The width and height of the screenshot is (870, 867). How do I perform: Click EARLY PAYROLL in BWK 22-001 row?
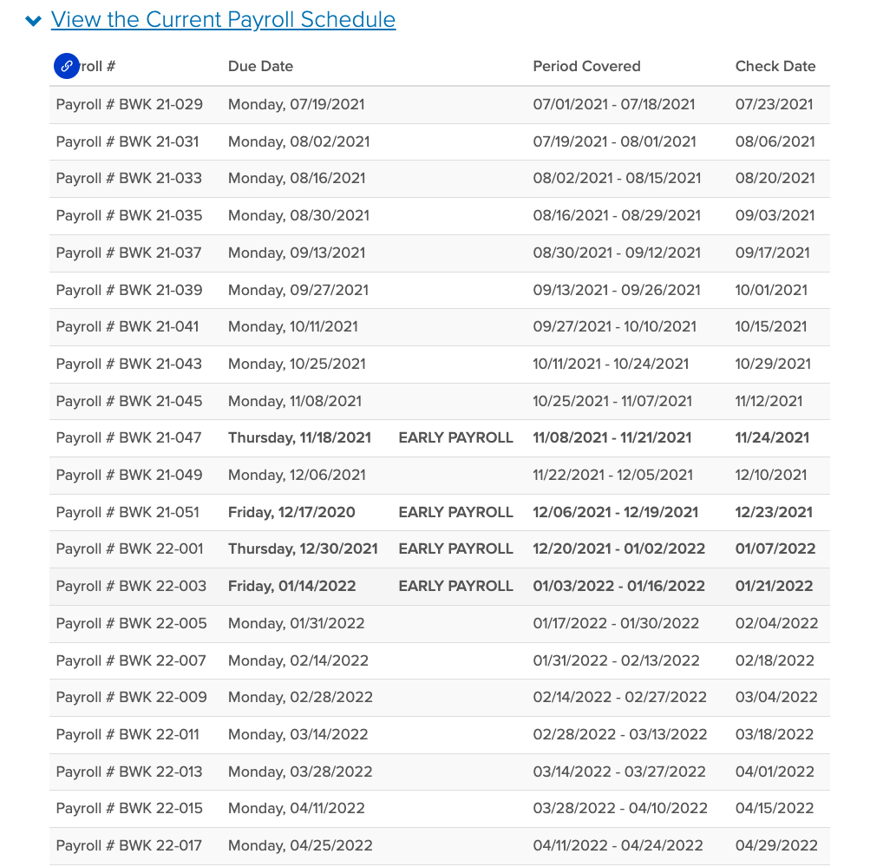click(455, 548)
